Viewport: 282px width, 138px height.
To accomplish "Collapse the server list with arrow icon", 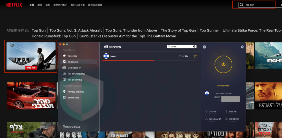I will point(204,47).
